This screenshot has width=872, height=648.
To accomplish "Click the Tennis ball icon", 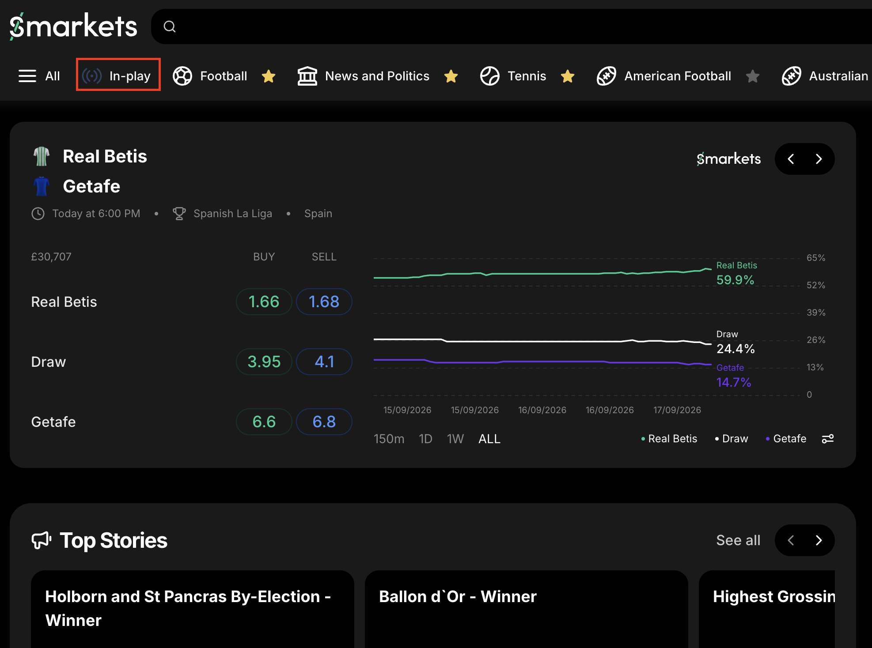I will pos(490,76).
